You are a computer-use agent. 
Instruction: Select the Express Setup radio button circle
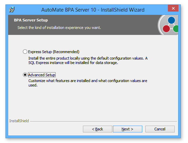click(x=25, y=52)
